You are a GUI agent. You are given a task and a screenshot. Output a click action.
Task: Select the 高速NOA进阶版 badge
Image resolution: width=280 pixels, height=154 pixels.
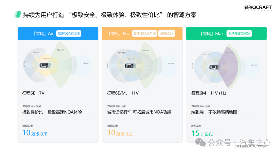144,33
